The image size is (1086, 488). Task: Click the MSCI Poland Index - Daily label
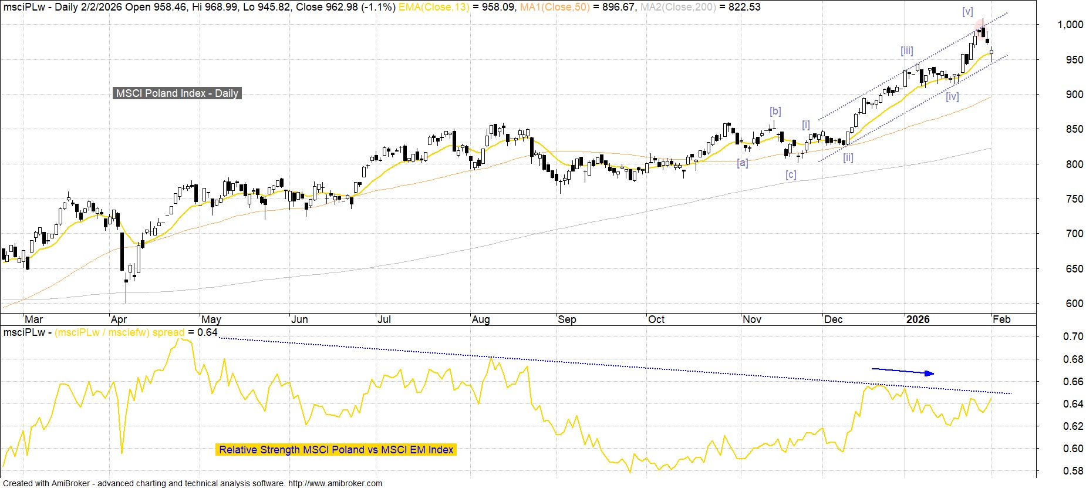(x=177, y=93)
